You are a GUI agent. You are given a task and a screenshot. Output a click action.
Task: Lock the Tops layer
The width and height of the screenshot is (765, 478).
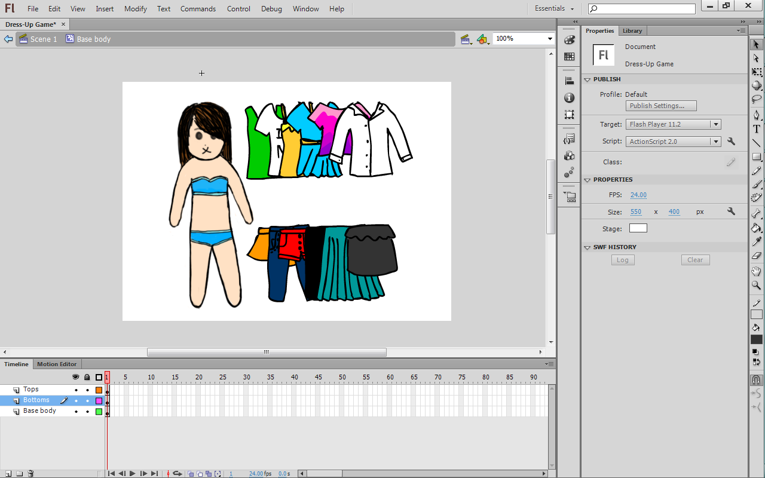tap(87, 390)
